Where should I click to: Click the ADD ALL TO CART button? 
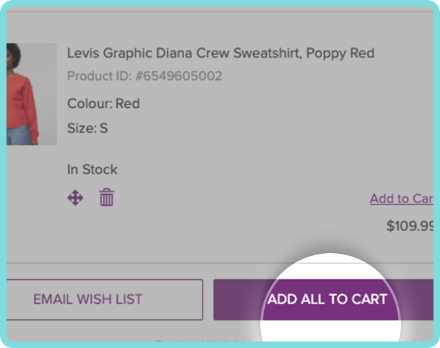[x=323, y=299]
